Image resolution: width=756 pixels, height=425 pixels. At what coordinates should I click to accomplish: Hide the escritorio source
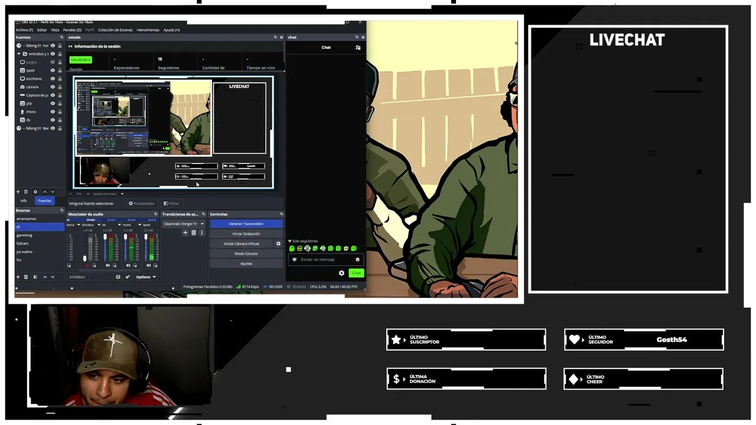coord(53,79)
